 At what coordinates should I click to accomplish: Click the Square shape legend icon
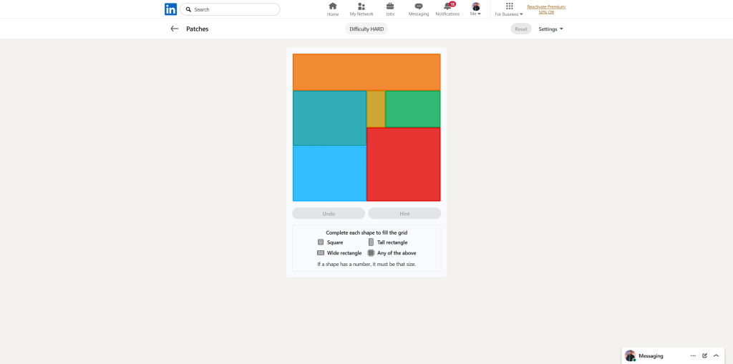pyautogui.click(x=321, y=242)
